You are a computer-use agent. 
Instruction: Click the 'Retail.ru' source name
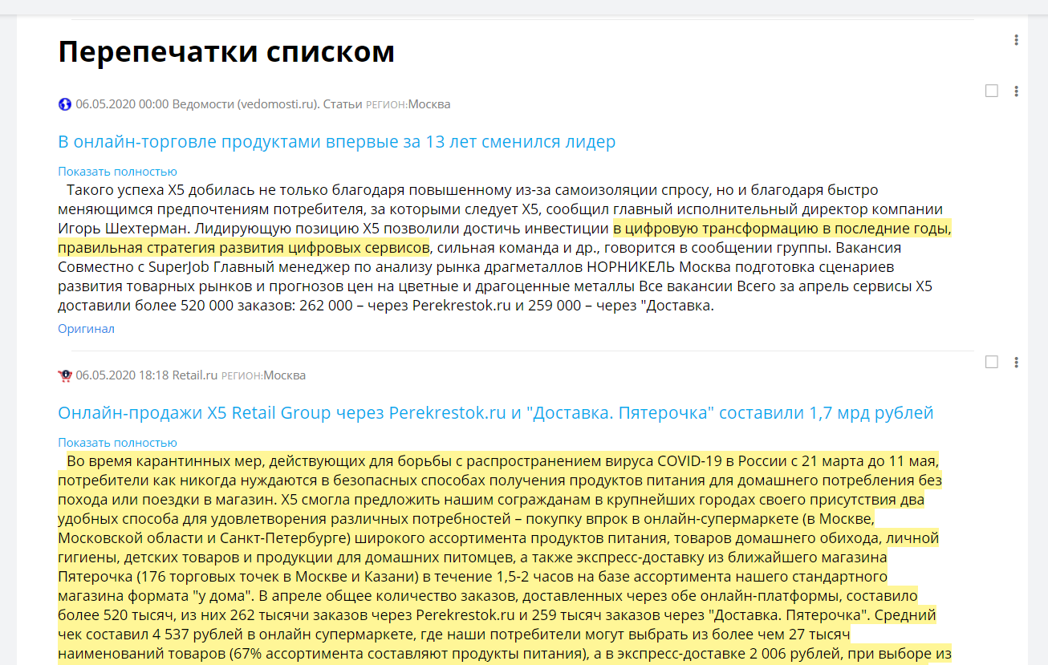pos(195,375)
